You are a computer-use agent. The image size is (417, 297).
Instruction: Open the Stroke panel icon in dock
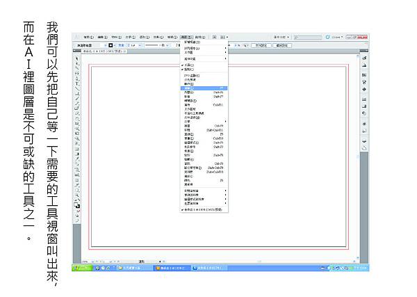tap(364, 99)
